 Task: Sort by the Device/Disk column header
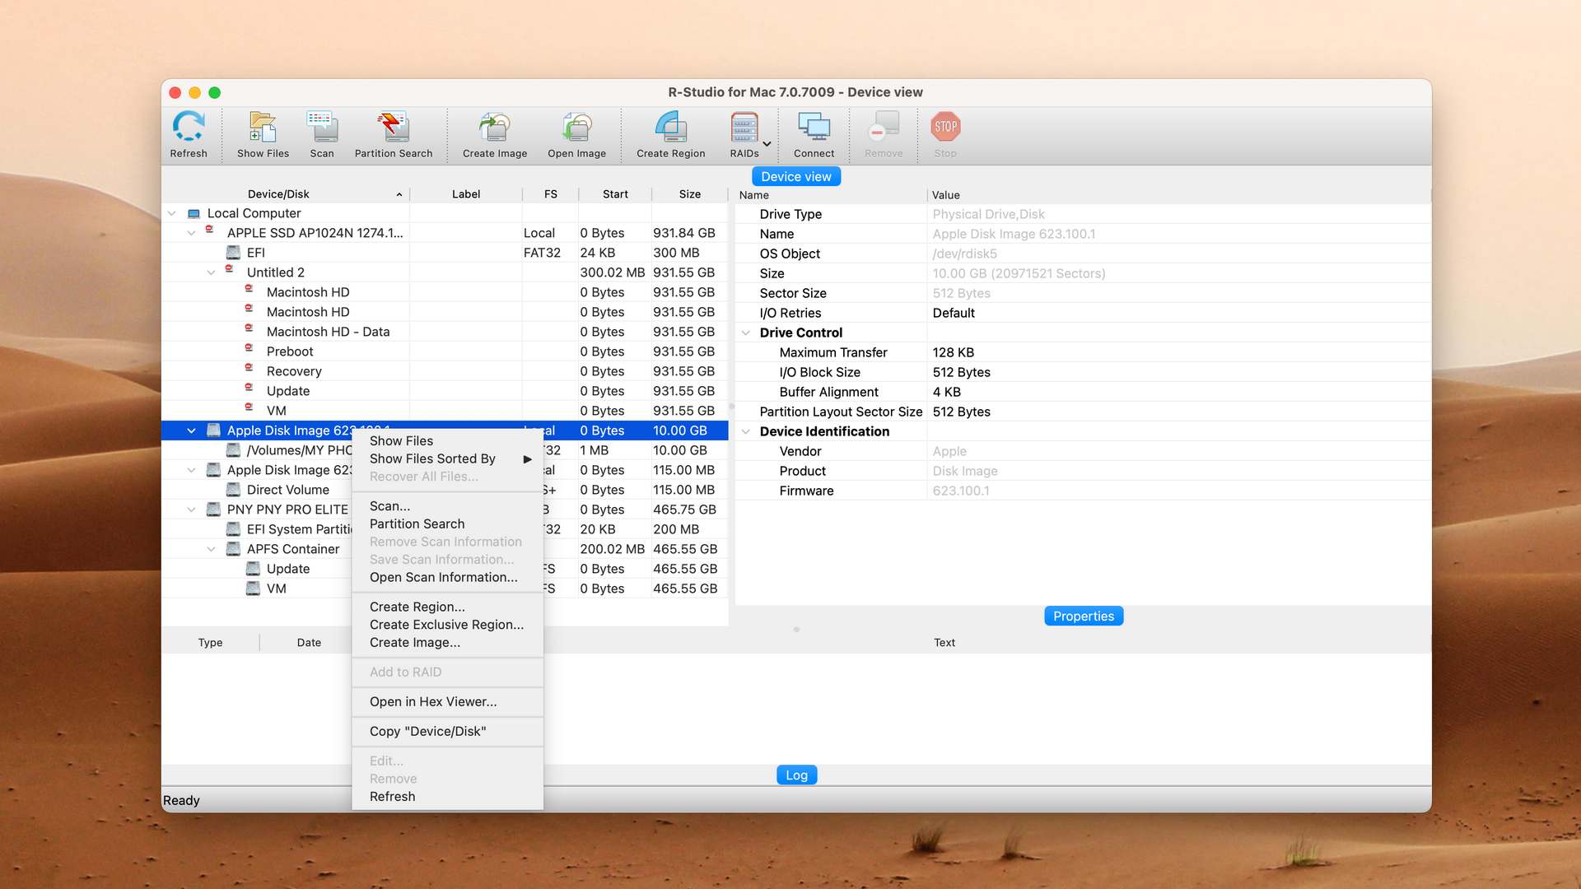[285, 194]
